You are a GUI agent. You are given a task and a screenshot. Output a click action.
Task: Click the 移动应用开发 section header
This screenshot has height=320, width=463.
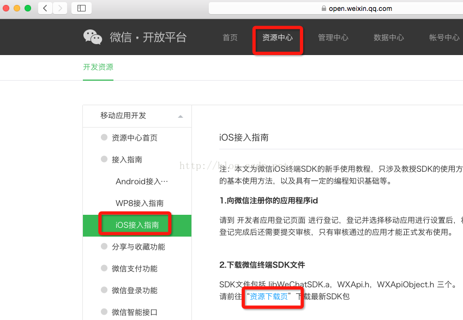137,116
